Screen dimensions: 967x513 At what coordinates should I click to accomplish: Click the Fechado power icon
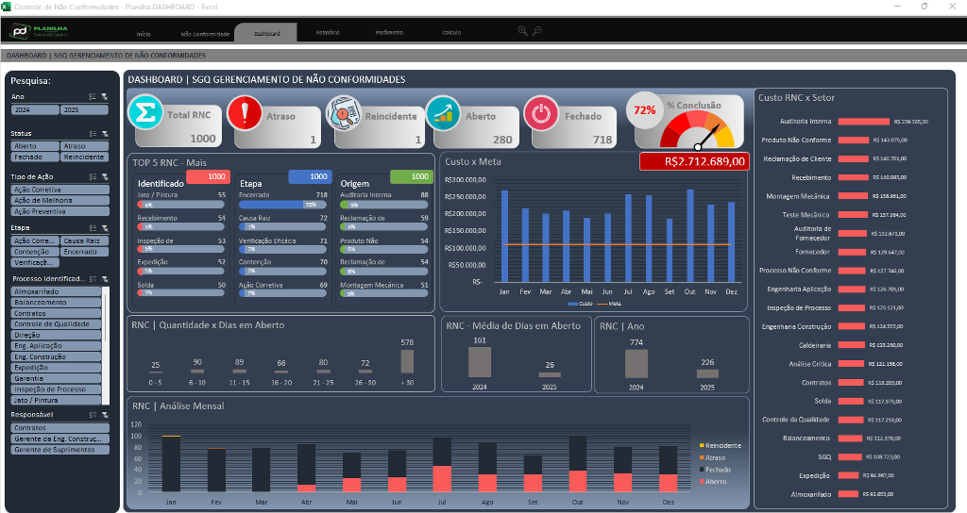(x=541, y=113)
